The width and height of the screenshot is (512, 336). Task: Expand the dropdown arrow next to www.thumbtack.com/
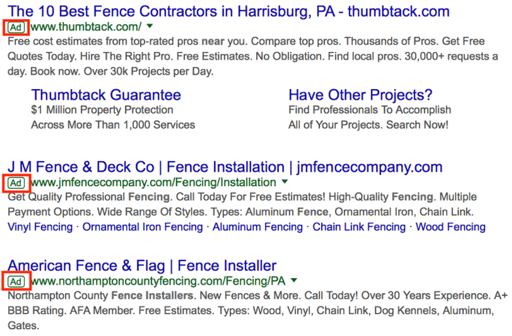(x=149, y=26)
